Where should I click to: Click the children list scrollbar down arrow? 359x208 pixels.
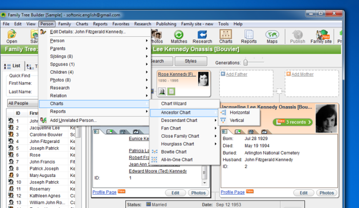(204, 183)
